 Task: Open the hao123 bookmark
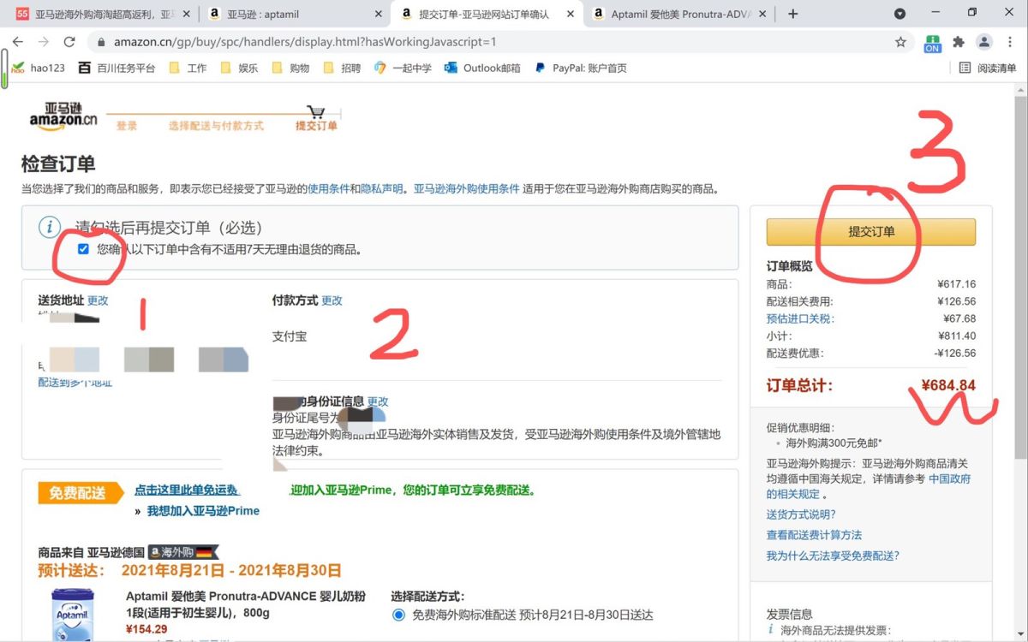[39, 68]
